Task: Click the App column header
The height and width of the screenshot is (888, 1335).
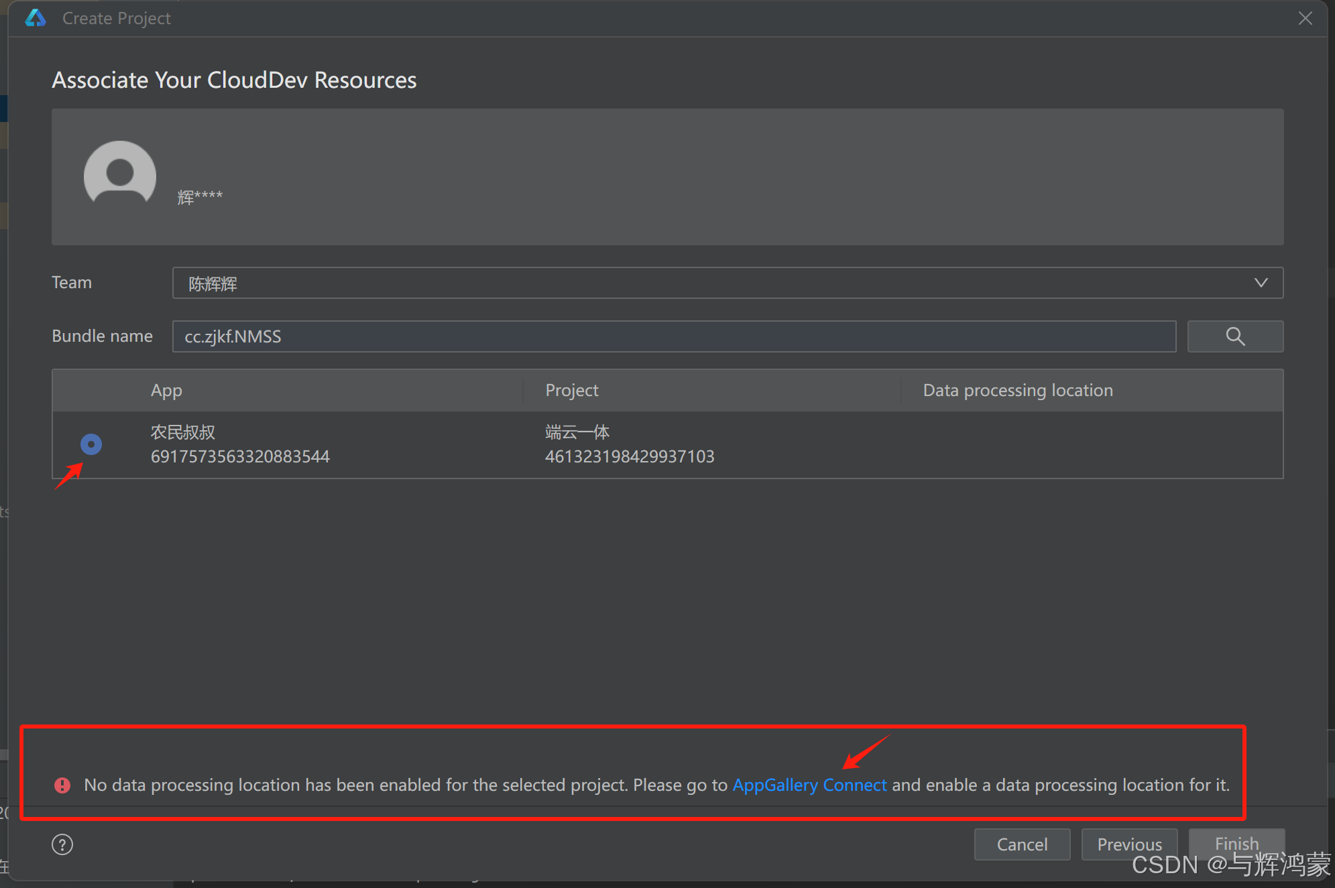Action: [x=166, y=390]
